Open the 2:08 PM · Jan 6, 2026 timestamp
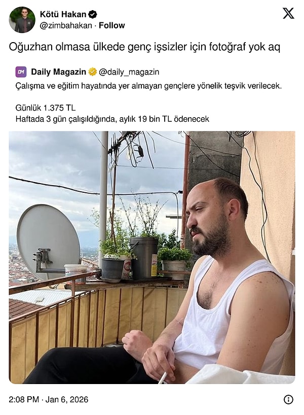 pos(48,399)
